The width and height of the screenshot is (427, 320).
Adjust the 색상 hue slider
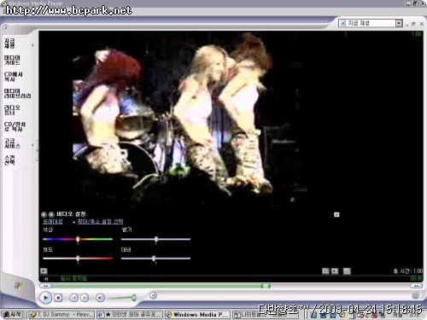78,239
